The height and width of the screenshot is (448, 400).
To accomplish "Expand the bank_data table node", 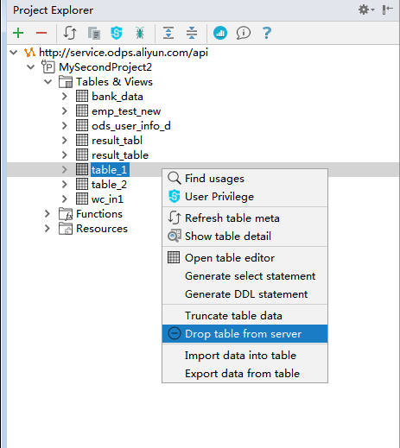I will coord(65,97).
